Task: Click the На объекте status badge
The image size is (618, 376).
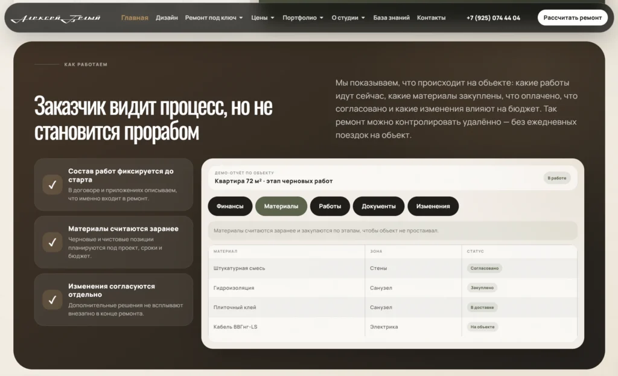Action: (x=482, y=327)
